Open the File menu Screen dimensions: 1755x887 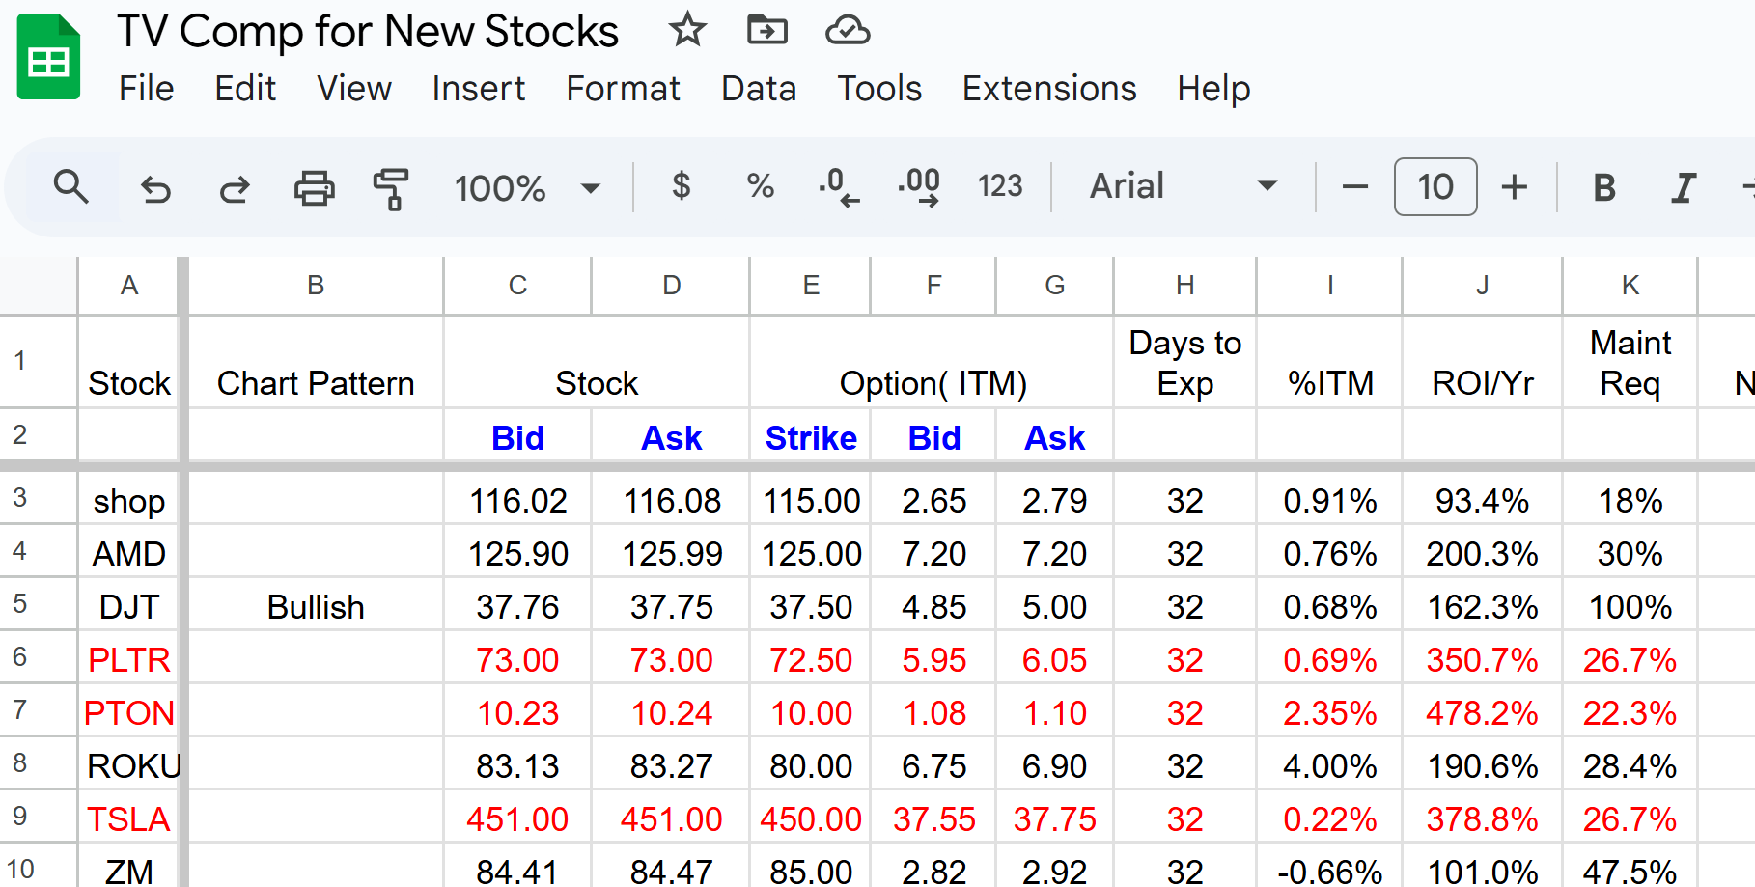click(146, 88)
